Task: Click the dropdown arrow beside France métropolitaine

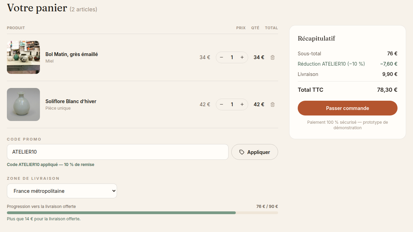Action: click(x=114, y=191)
